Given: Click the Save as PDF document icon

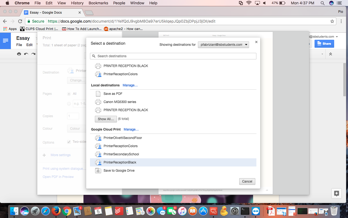Looking at the screenshot, I should point(98,94).
